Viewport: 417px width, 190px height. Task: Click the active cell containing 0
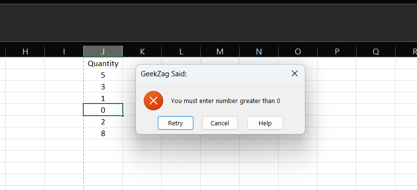coord(103,110)
